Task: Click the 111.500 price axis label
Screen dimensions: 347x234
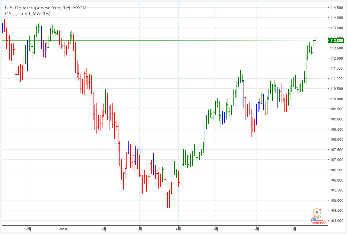Action: (x=336, y=68)
